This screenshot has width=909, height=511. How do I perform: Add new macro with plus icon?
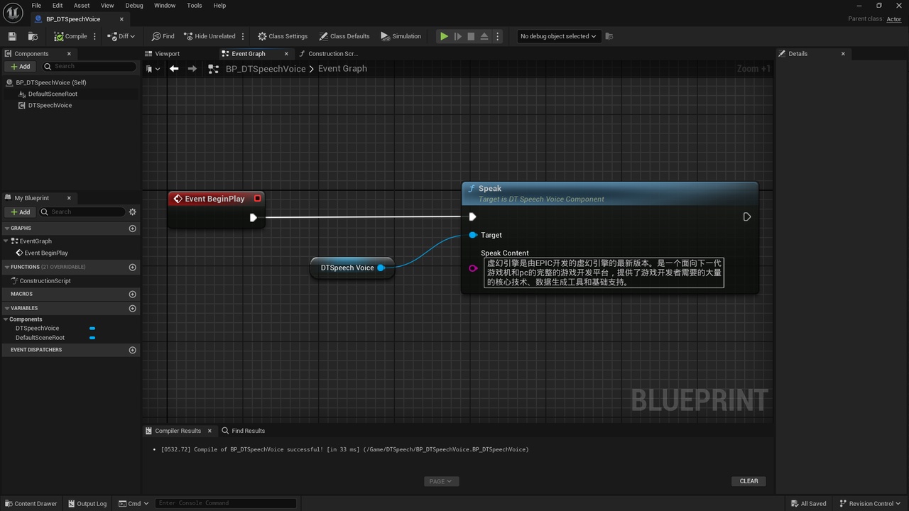click(132, 294)
